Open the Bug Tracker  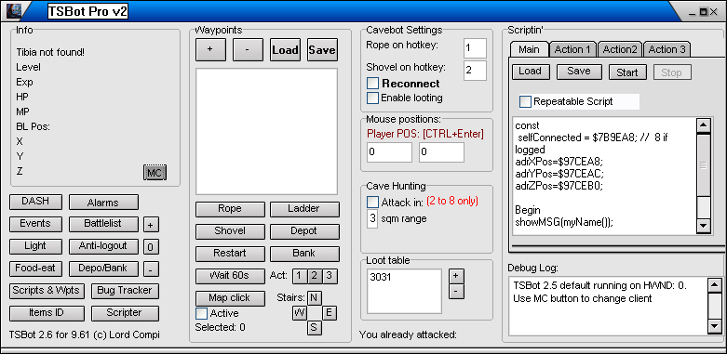tap(125, 291)
